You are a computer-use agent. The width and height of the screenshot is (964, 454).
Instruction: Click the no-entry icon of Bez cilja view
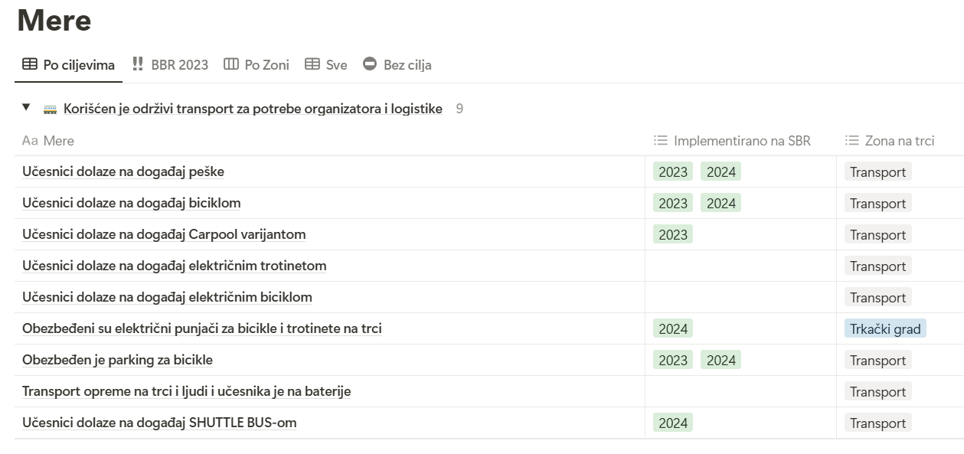coord(370,64)
